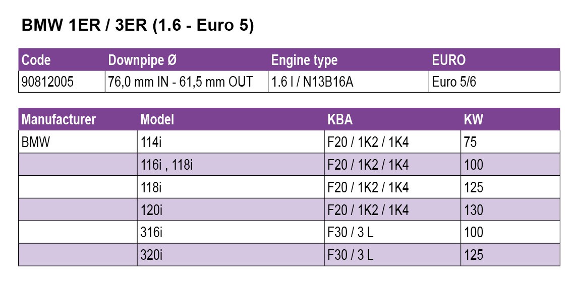Select the code cell 90812005
The image size is (575, 286).
point(47,82)
